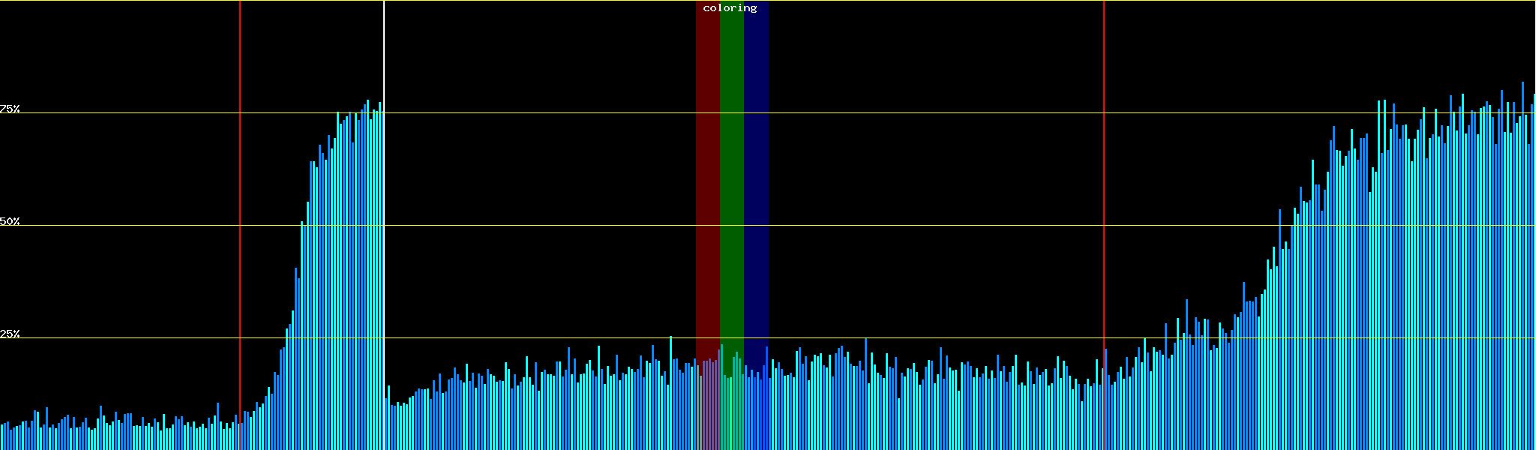Click the "coloring" label at the top

pyautogui.click(x=730, y=8)
